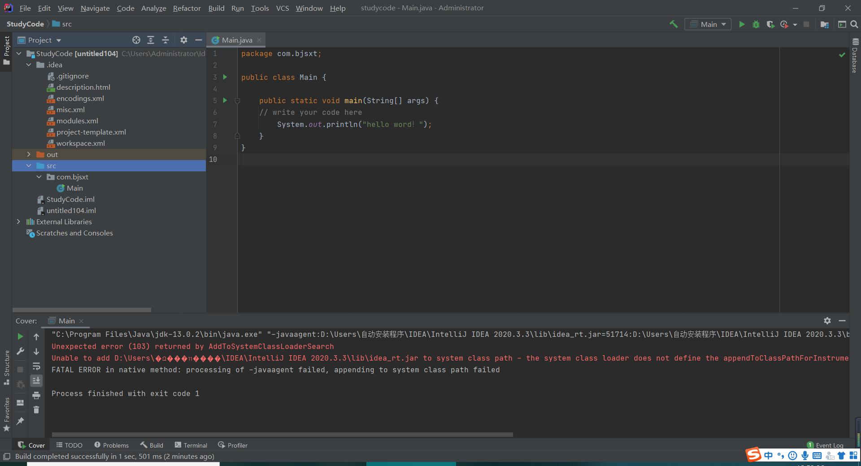Select opened file target icon in Project panel

(x=136, y=40)
